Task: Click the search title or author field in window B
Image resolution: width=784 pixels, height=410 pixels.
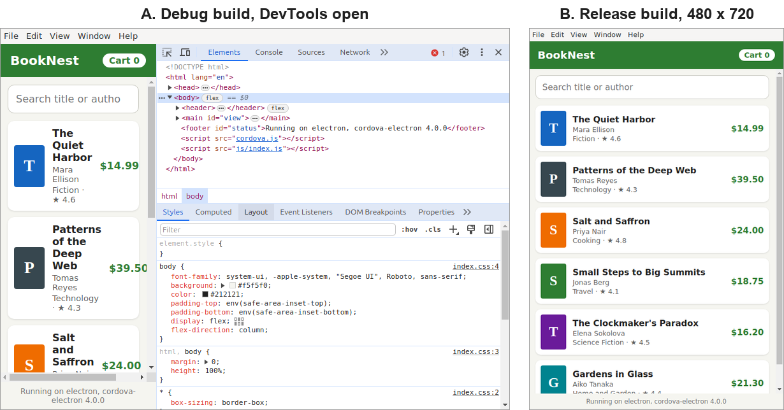Action: click(652, 87)
